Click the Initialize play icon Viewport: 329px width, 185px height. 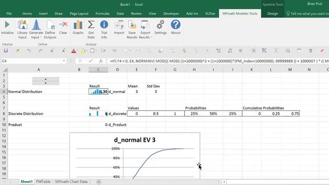tap(7, 25)
